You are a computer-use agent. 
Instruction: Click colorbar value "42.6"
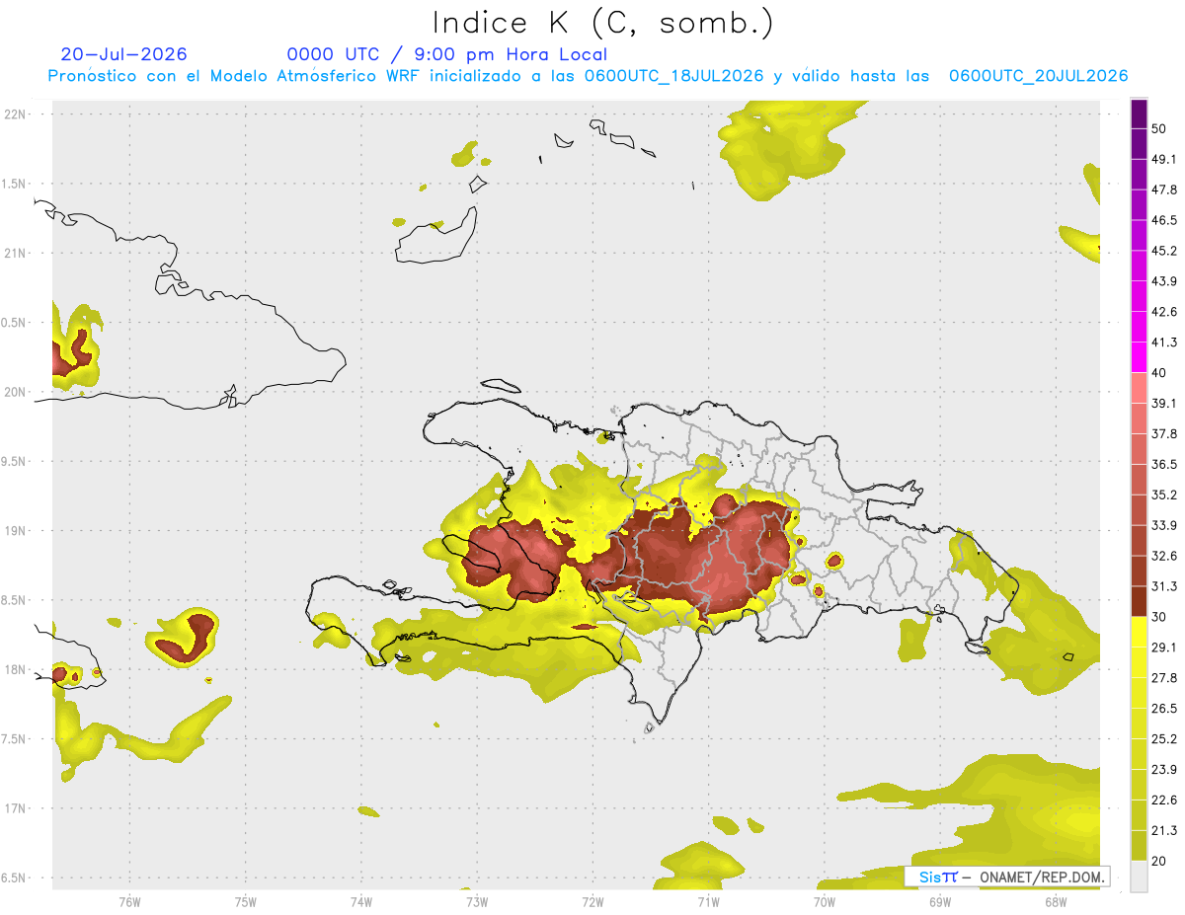tap(1164, 311)
